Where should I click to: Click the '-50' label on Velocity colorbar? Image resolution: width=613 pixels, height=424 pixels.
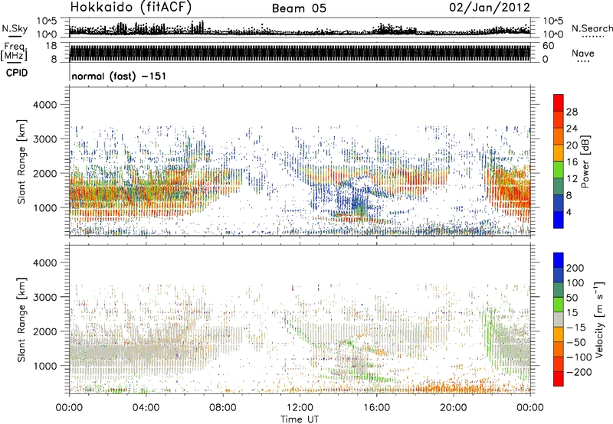coord(575,342)
